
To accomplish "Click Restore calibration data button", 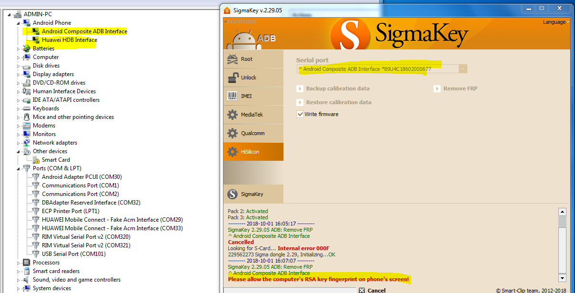I will pos(334,102).
